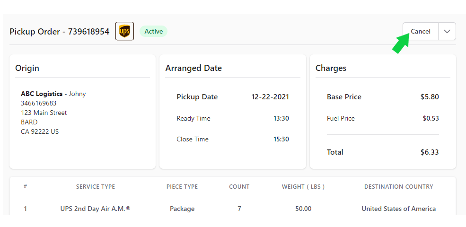Screen dimensions: 466x227
Task: Click the UPS carrier logo icon
Action: click(x=124, y=31)
